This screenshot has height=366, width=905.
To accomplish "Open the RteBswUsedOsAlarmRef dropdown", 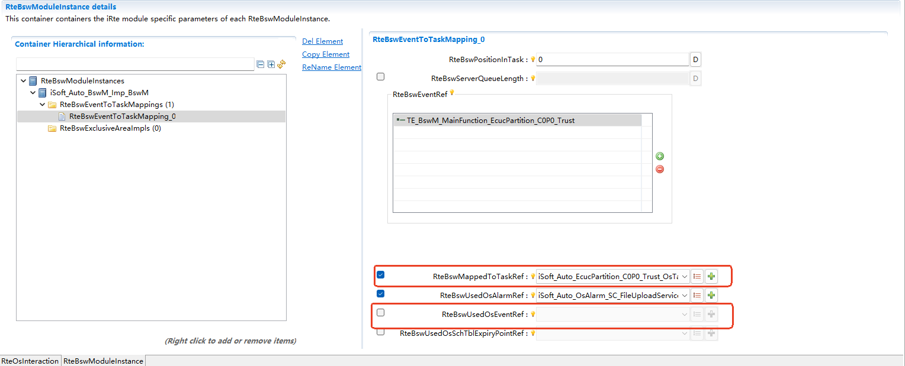I will tap(685, 295).
